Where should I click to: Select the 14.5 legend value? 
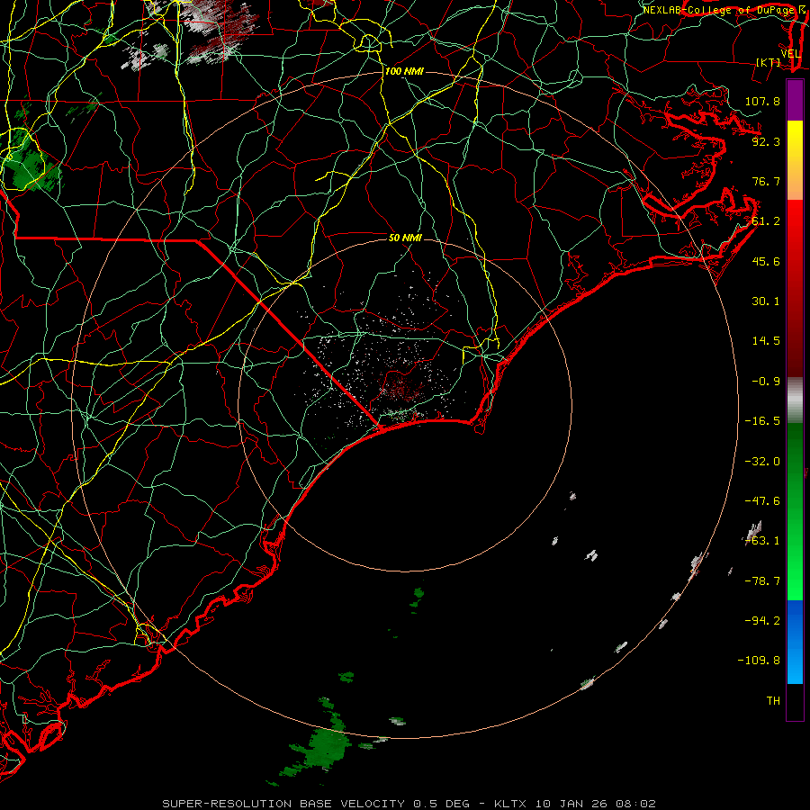point(766,341)
